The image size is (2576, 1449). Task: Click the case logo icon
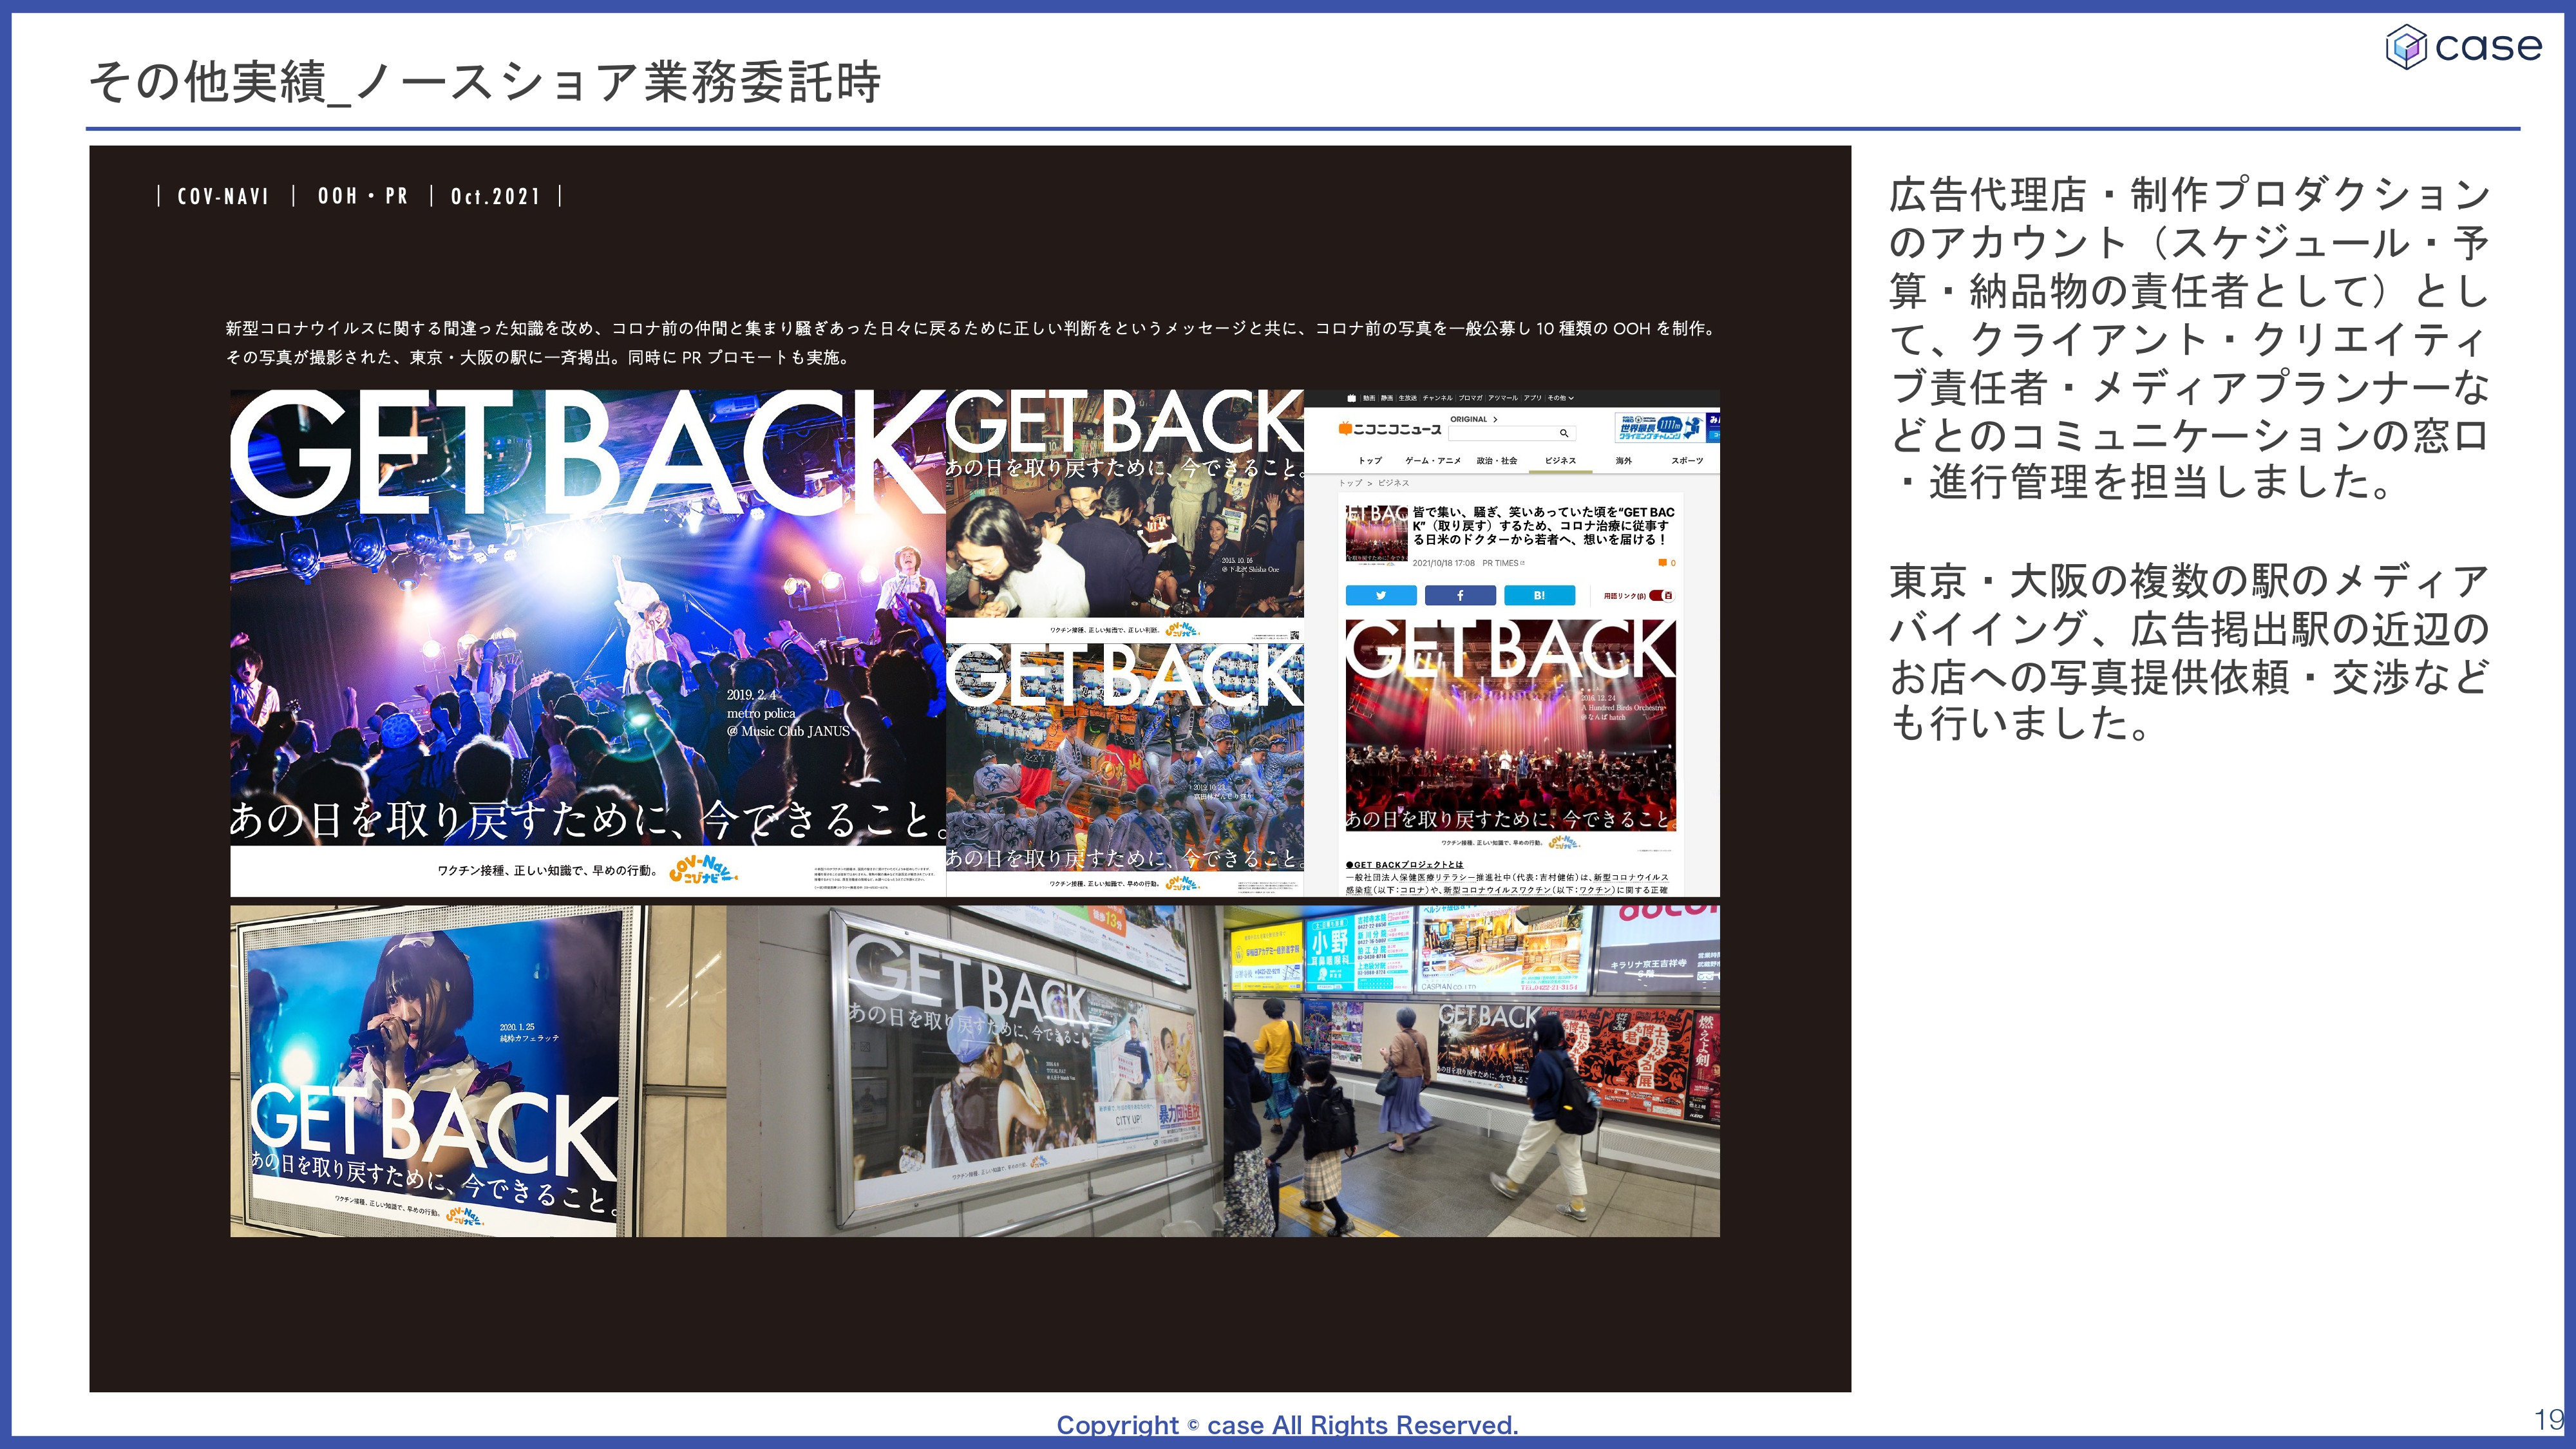[x=2406, y=47]
